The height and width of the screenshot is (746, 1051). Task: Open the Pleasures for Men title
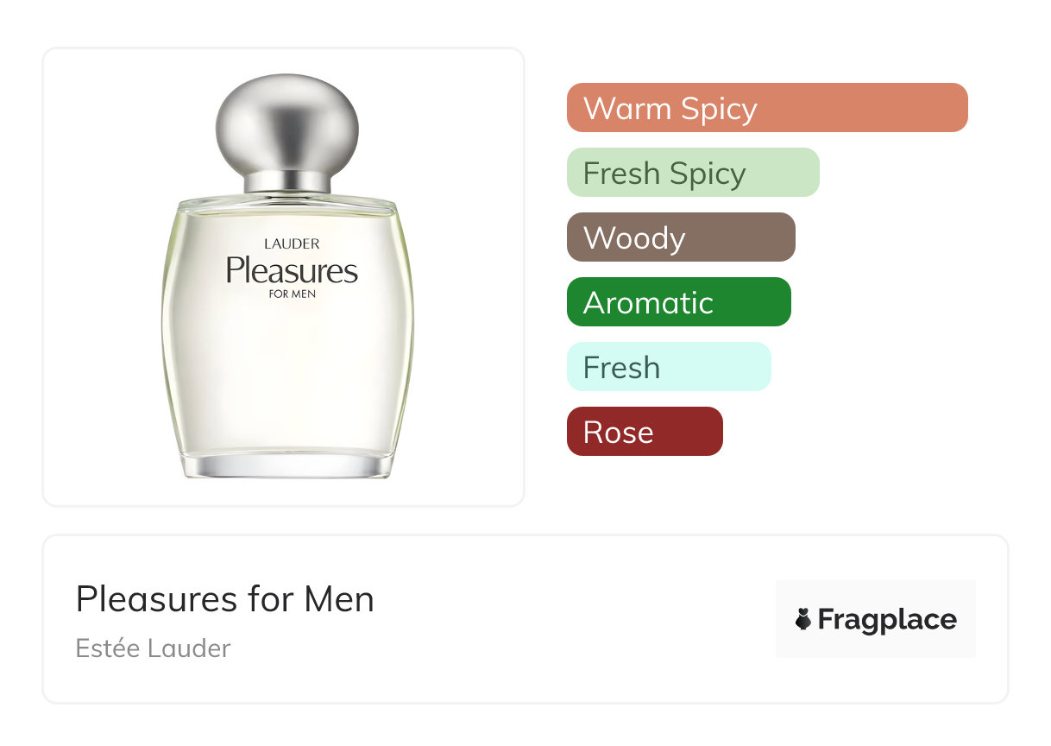click(225, 599)
